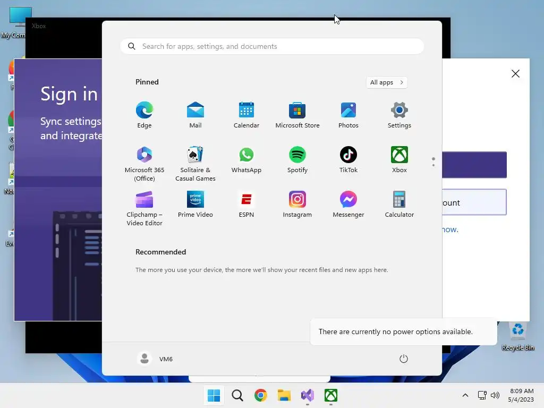Close the Visual Studio sign-in dialog

coord(515,73)
